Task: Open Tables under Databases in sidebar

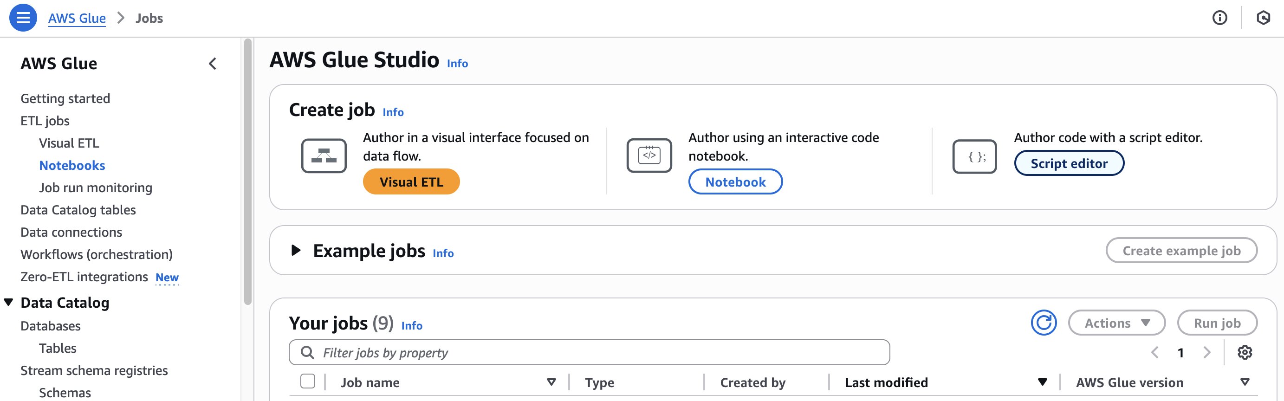Action: coord(58,348)
